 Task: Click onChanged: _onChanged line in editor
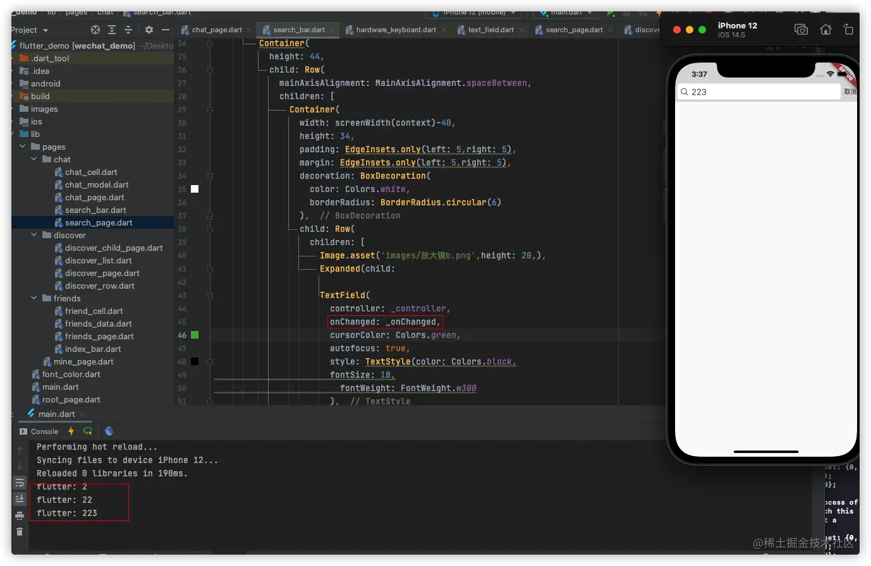385,322
